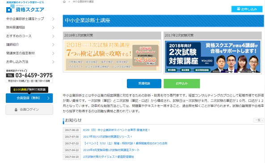Open 2次試験対策のダイジェスト動画配信開始 link
The image size is (265, 163).
108,157
